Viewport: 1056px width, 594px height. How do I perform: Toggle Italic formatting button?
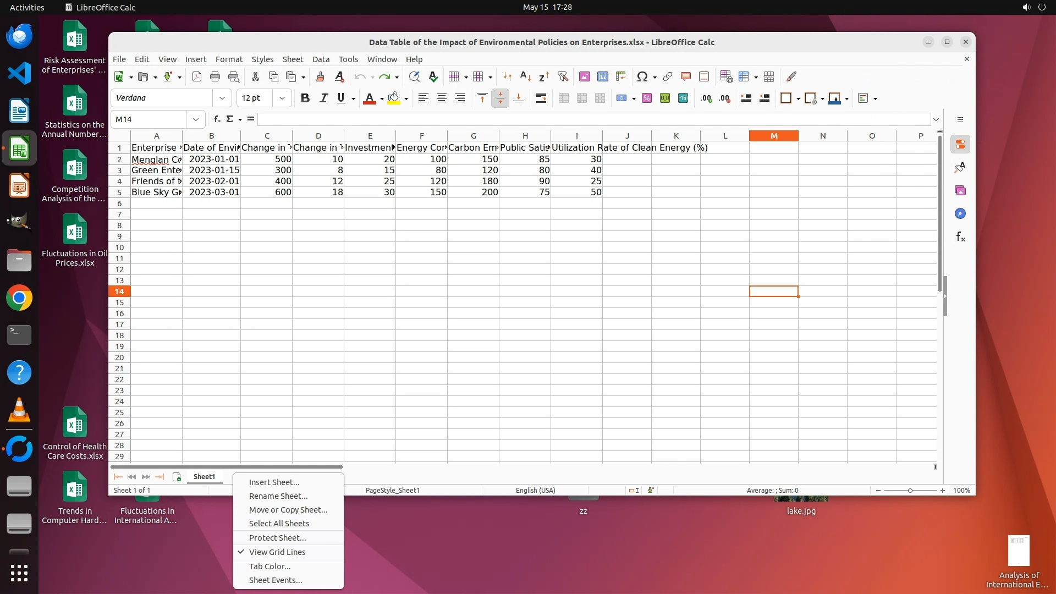click(323, 98)
